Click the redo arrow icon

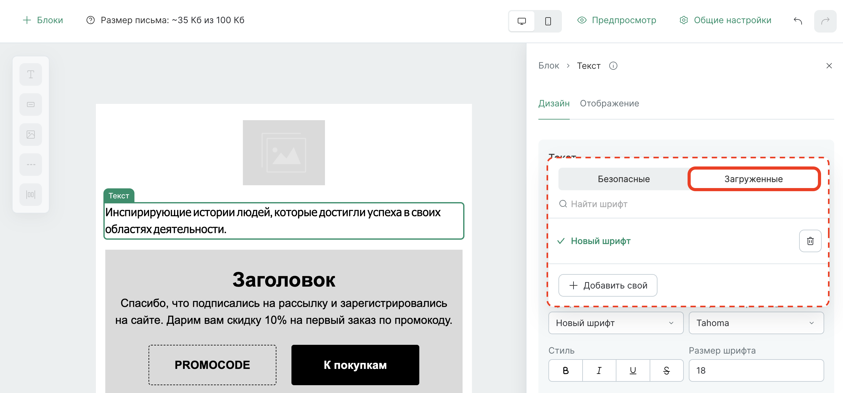826,20
